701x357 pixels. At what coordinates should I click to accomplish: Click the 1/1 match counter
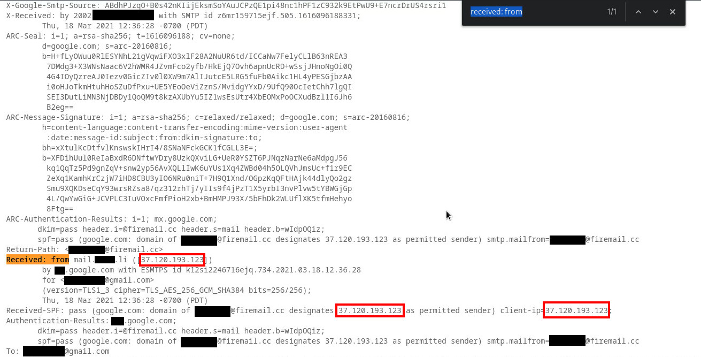point(612,12)
